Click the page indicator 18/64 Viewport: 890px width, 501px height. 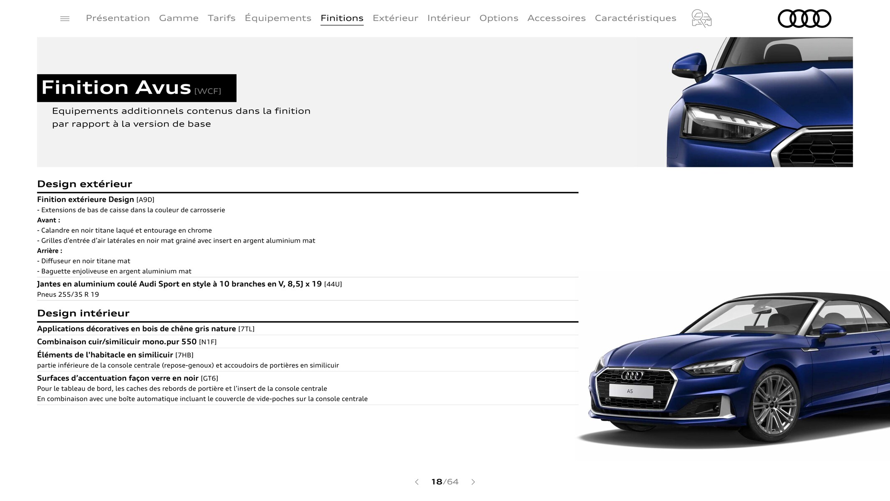[445, 482]
